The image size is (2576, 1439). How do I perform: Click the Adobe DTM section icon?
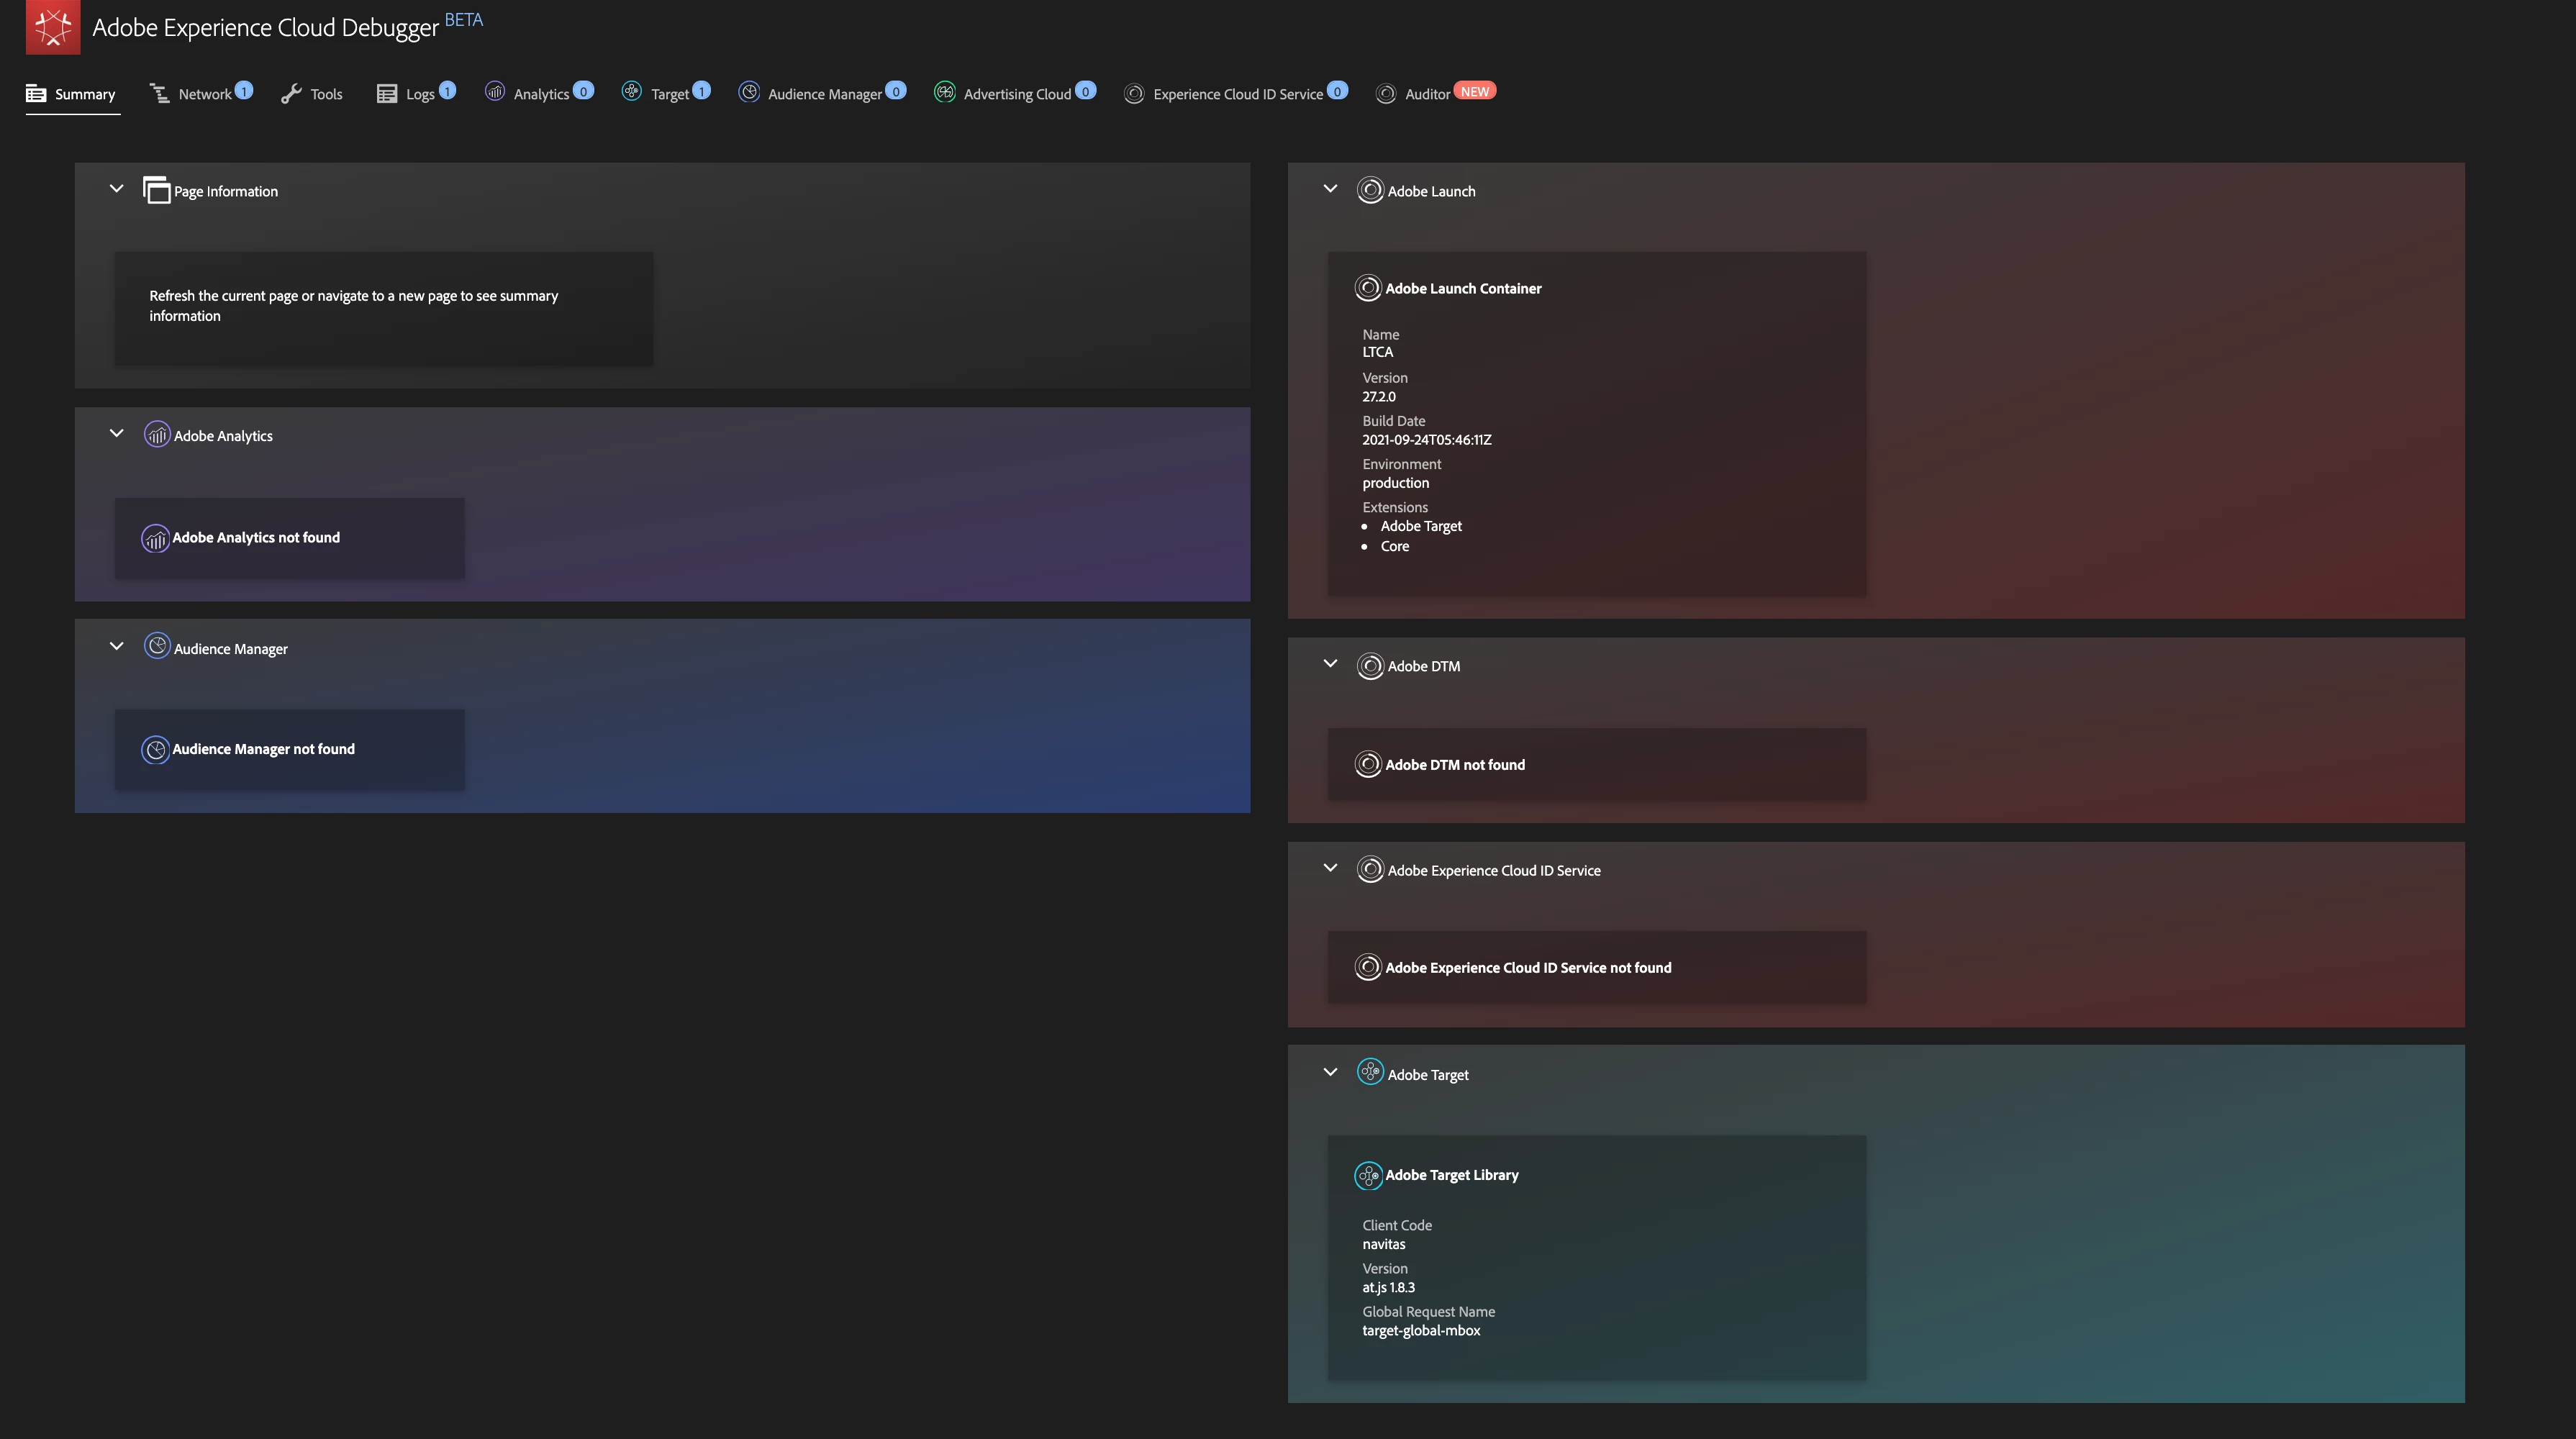click(1370, 665)
